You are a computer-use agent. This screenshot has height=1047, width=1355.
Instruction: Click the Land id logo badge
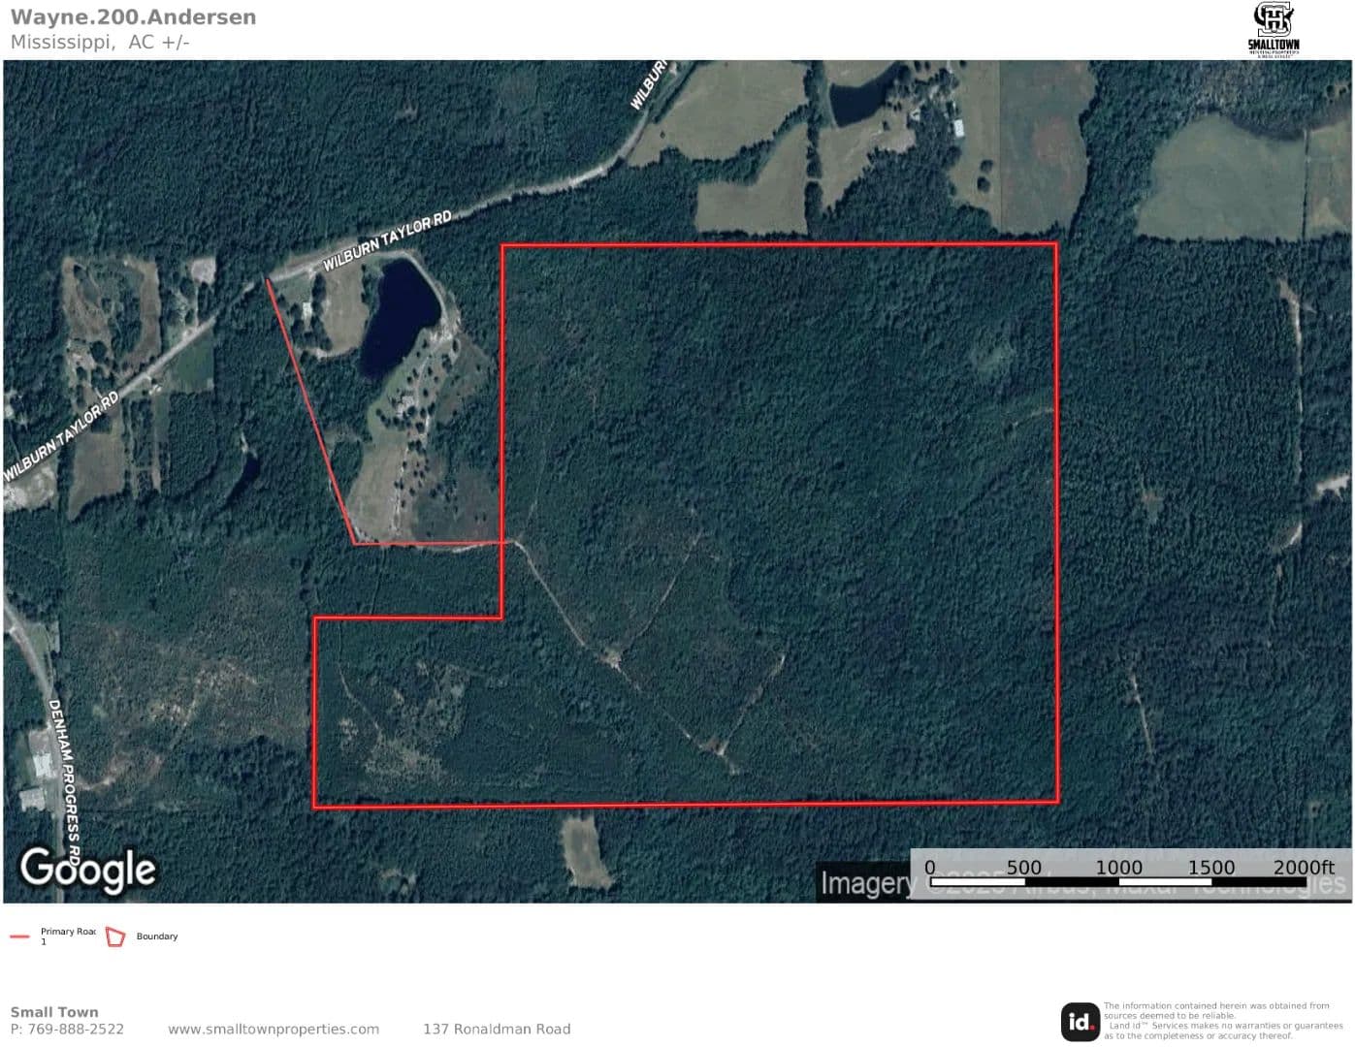coord(1080,1022)
